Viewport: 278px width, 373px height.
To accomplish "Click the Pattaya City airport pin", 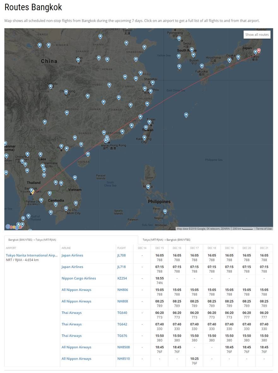I will click(41, 200).
